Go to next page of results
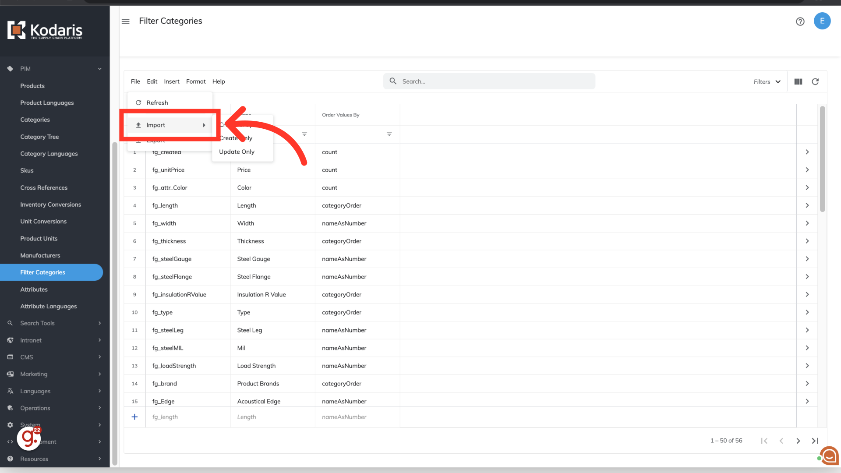Viewport: 841px width, 473px height. pos(798,441)
